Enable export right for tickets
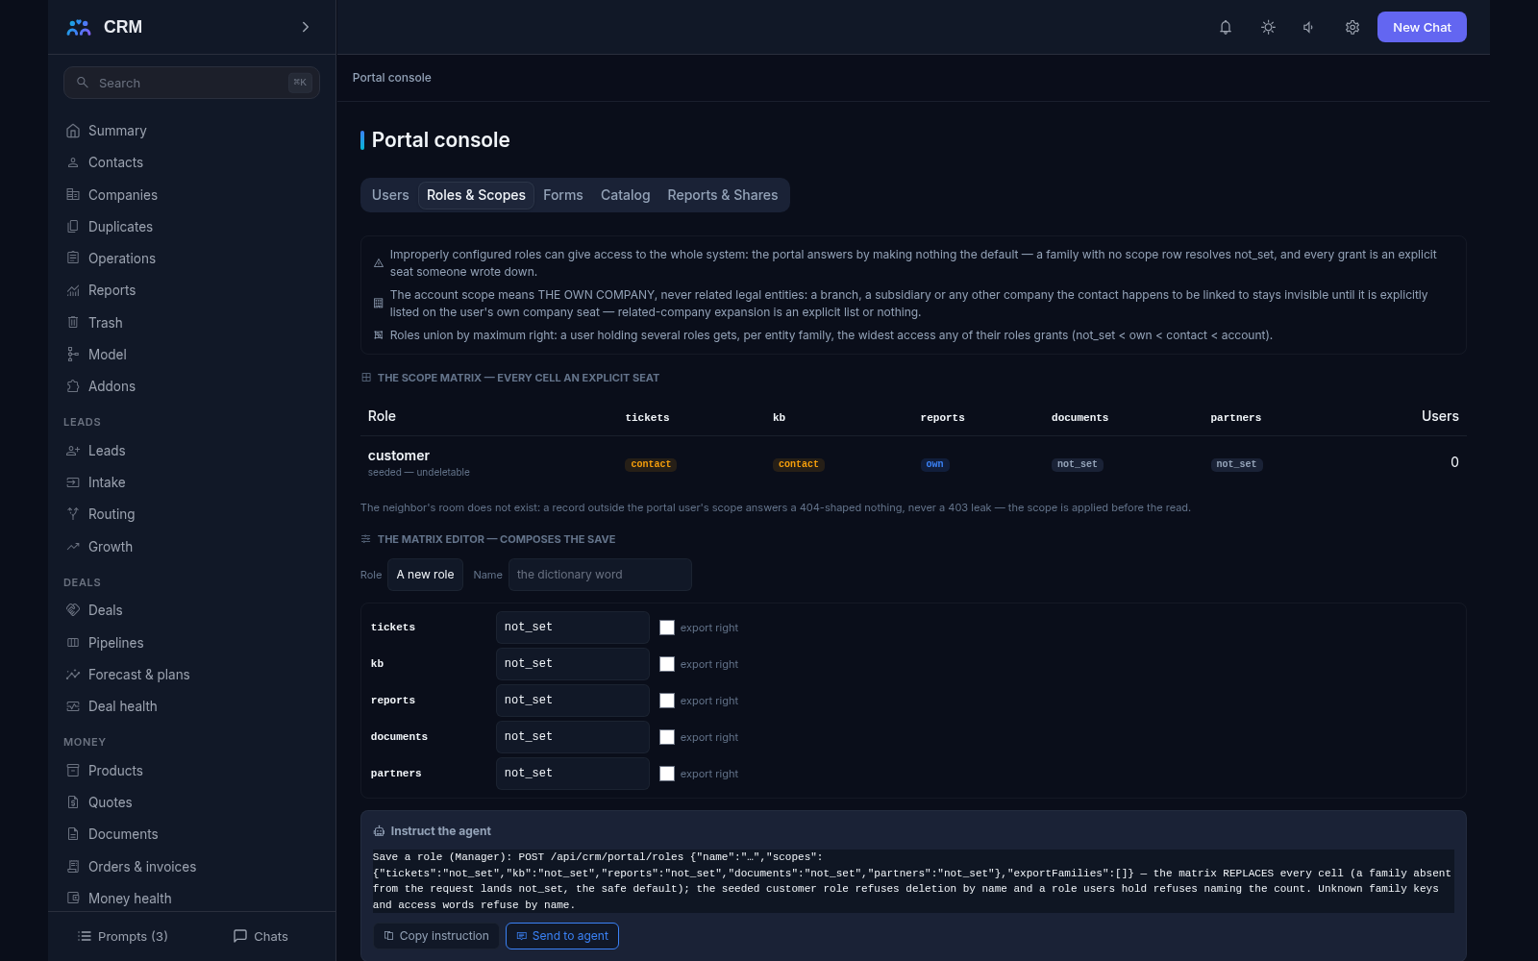The height and width of the screenshot is (961, 1538). pyautogui.click(x=667, y=628)
